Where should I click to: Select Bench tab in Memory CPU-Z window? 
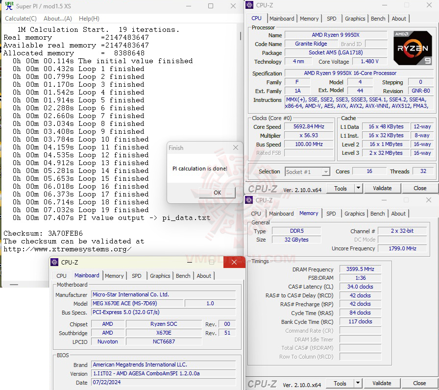pyautogui.click(x=377, y=214)
